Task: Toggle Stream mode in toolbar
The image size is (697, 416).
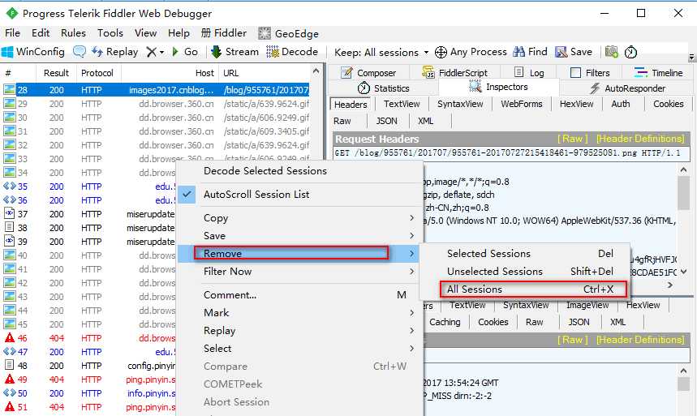Action: (x=234, y=52)
